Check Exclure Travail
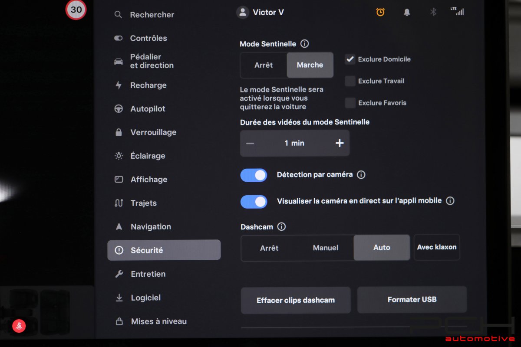The image size is (521, 347). [350, 81]
